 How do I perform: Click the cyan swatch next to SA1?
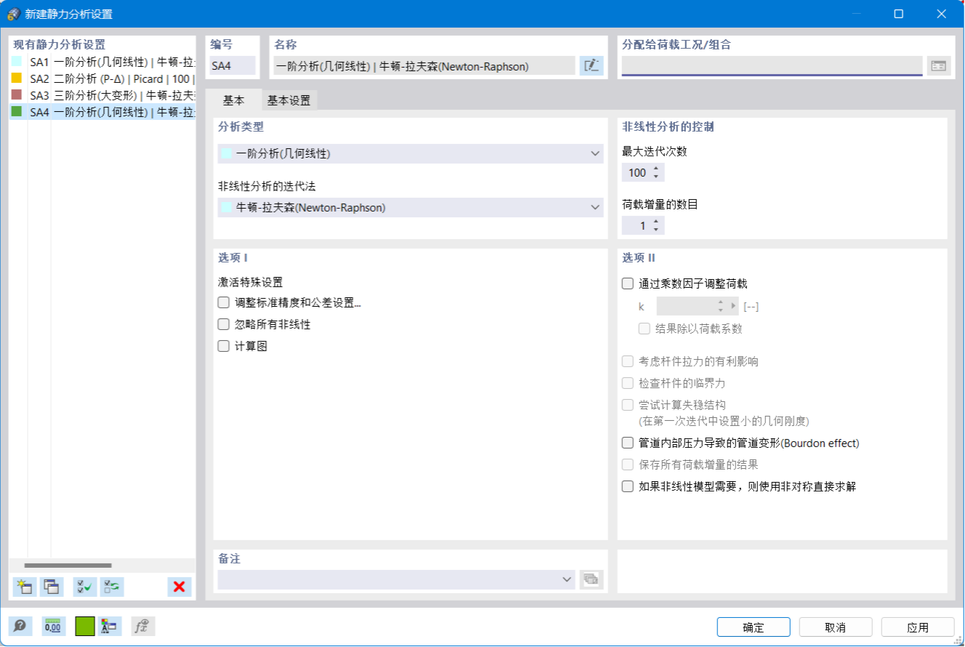pos(17,62)
